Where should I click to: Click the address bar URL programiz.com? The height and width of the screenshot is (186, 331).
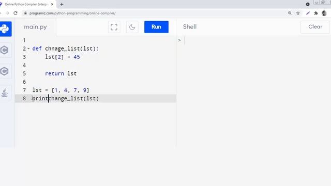pyautogui.click(x=72, y=13)
